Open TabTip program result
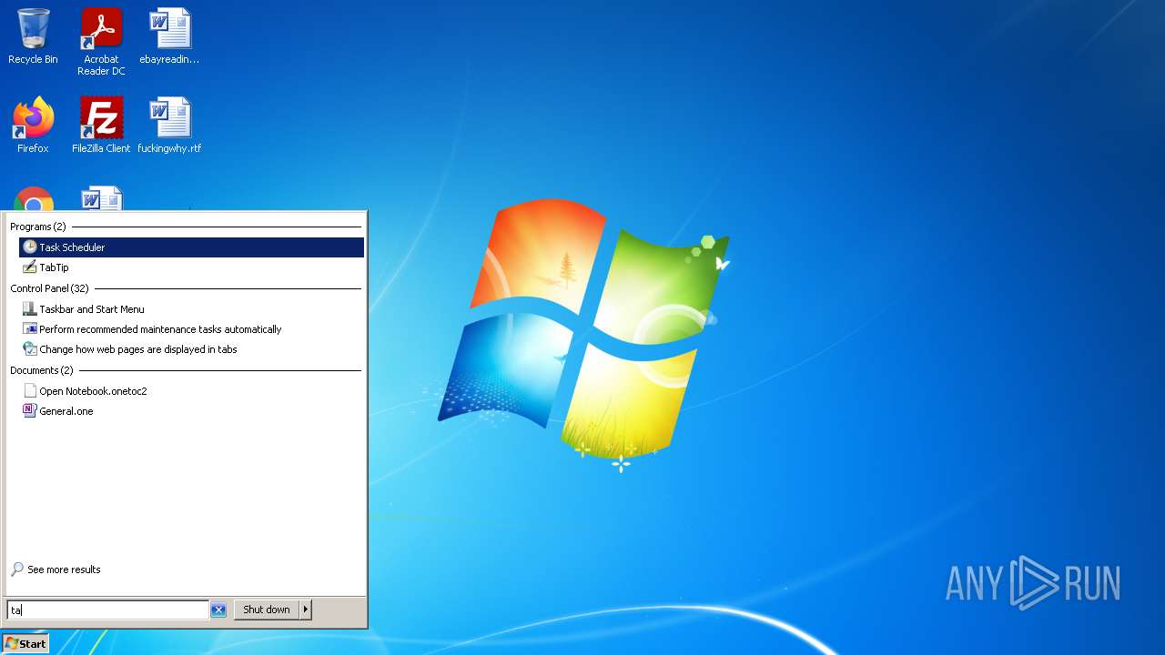The height and width of the screenshot is (655, 1165). [x=191, y=267]
